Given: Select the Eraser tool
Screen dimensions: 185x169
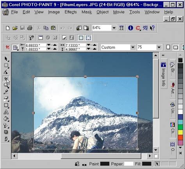Looking at the screenshot, I should (6, 99).
